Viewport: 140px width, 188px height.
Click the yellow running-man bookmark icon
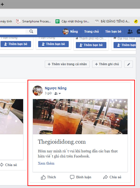pos(136,21)
